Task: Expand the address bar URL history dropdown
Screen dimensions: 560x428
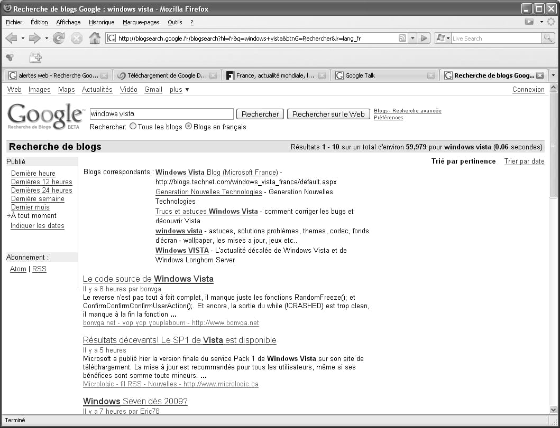Action: (412, 38)
